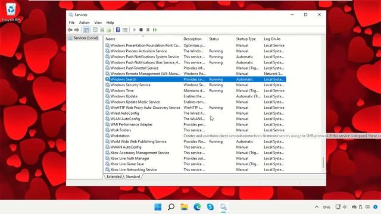Open the File menu
This screenshot has width=381, height=214.
pyautogui.click(x=71, y=23)
